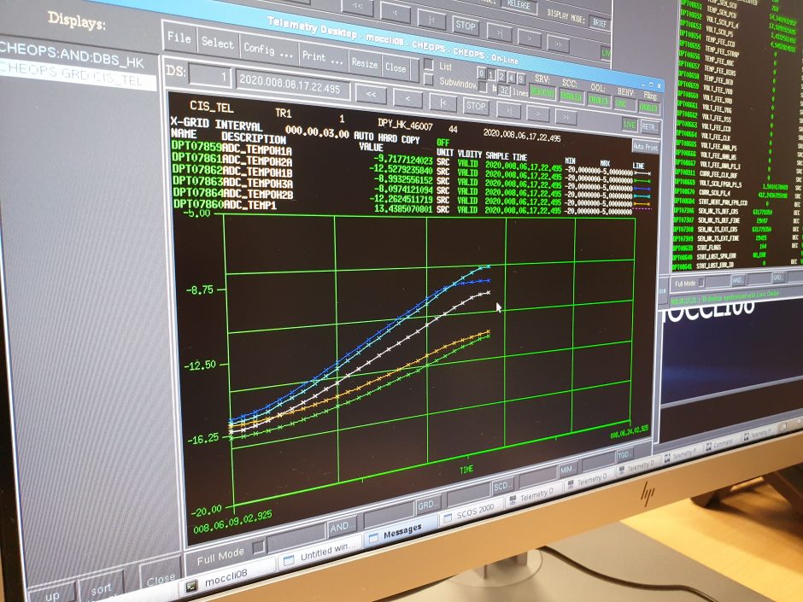Screen dimensions: 803x602
Task: Open the Config ... menu
Action: tap(267, 50)
